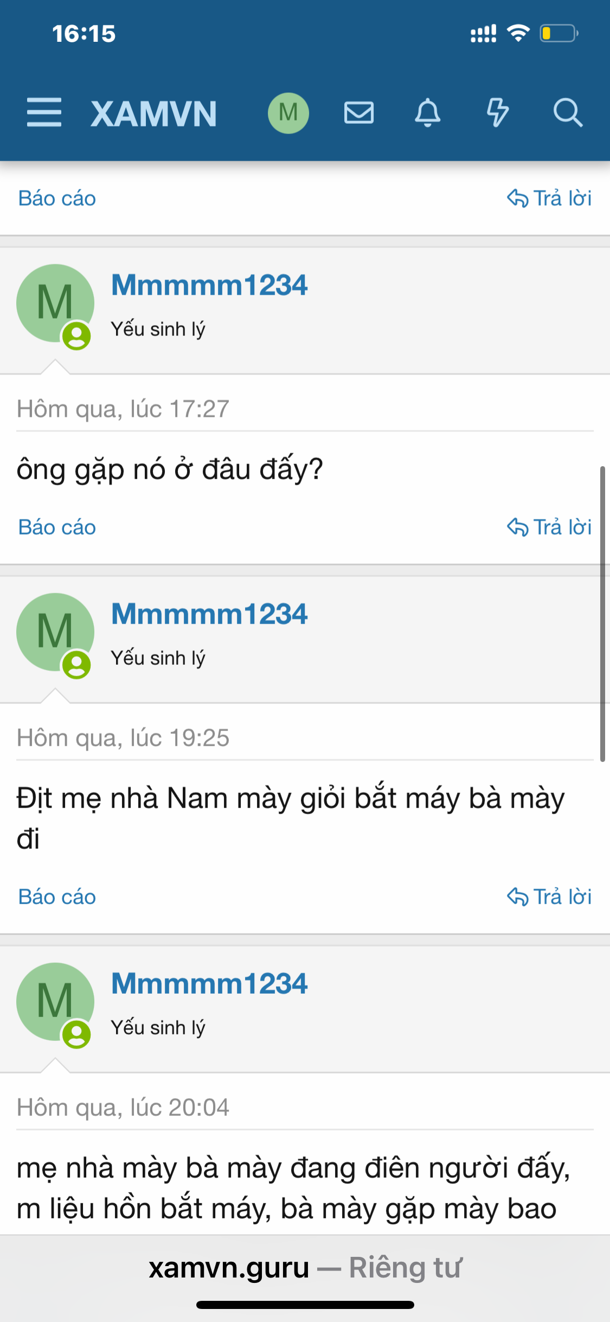Open the hamburger navigation menu
The image size is (610, 1322).
(x=44, y=113)
